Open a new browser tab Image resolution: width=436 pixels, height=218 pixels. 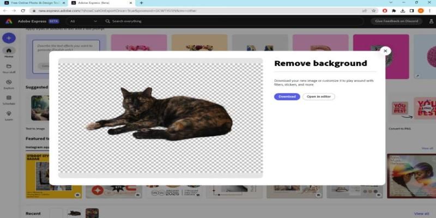pyautogui.click(x=141, y=3)
